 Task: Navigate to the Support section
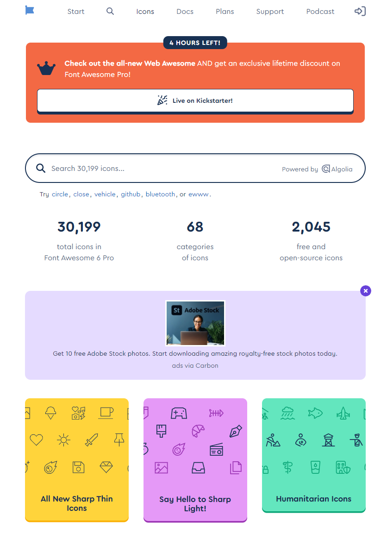(270, 12)
